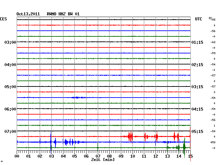Select the "03:00" local time label
Image resolution: width=217 pixels, height=165 pixels.
click(x=10, y=42)
